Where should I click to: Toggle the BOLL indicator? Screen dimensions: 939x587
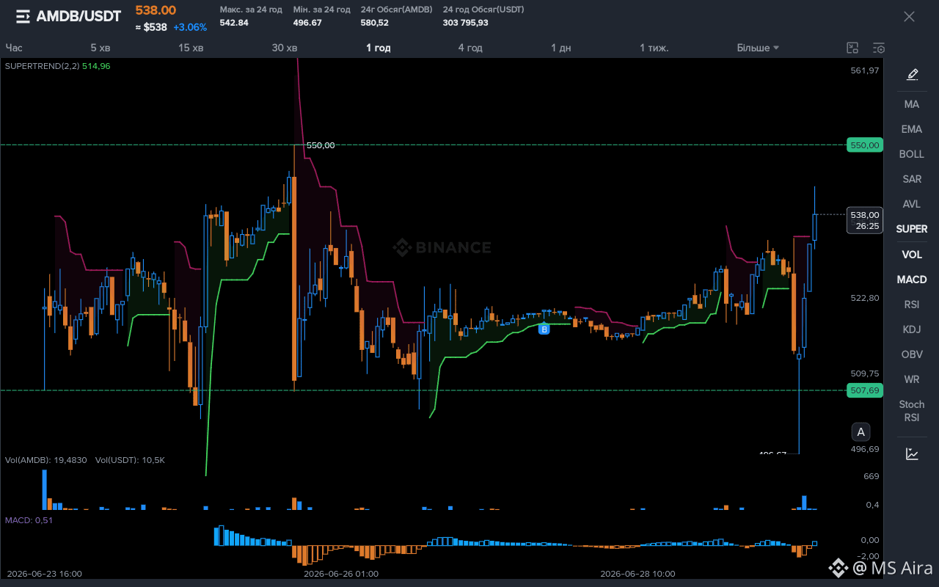(912, 154)
